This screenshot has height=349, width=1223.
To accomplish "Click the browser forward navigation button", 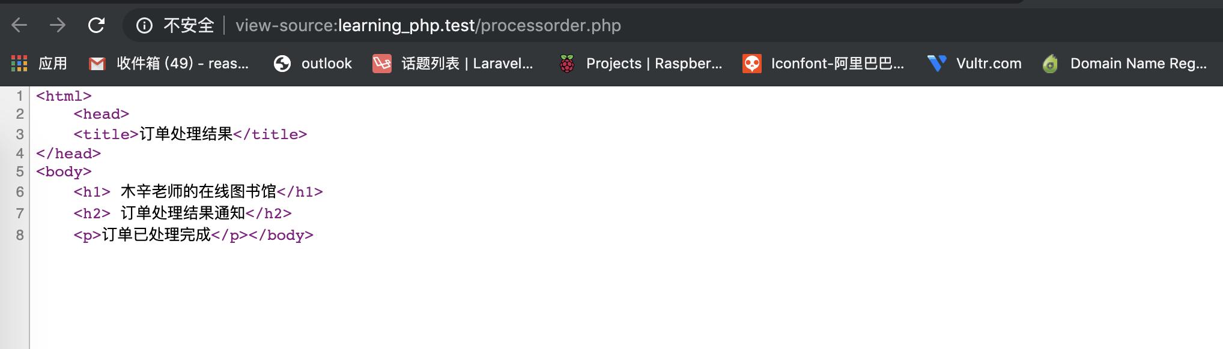I will [x=57, y=25].
